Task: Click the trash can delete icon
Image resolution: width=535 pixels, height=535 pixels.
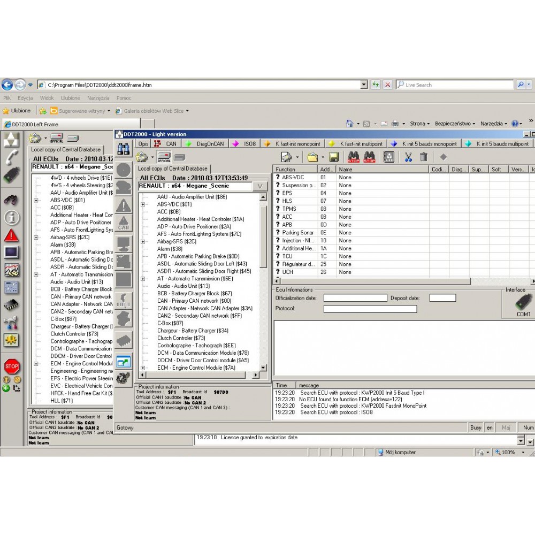Action: [424, 157]
